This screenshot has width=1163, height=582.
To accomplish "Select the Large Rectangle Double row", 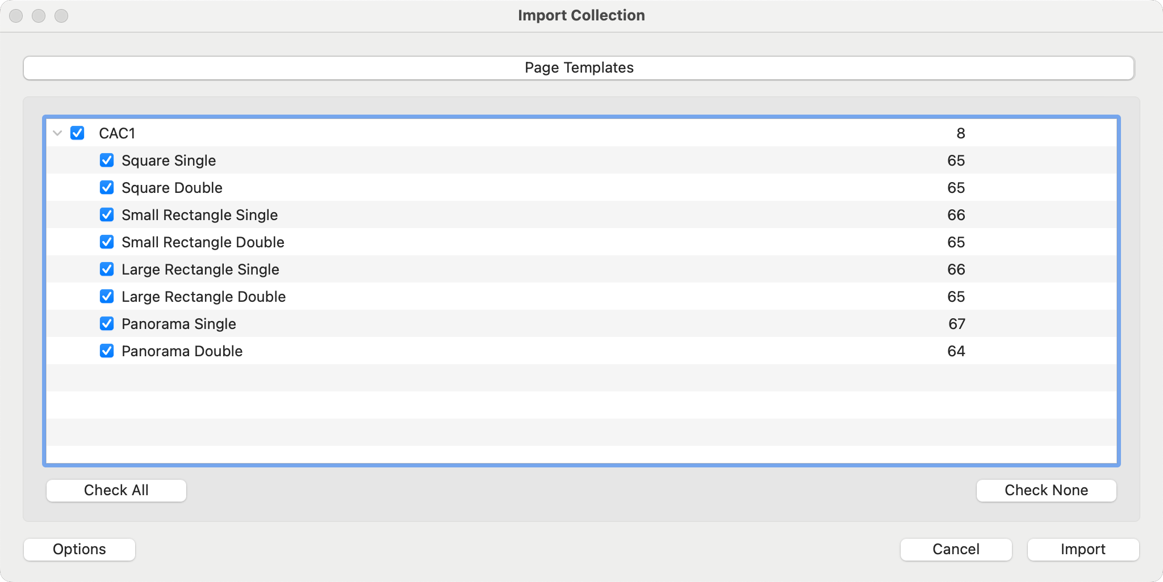I will tap(203, 297).
